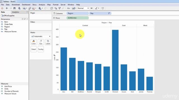Click the Save icon in toolbar
The width and height of the screenshot is (179, 100).
pos(14,8)
